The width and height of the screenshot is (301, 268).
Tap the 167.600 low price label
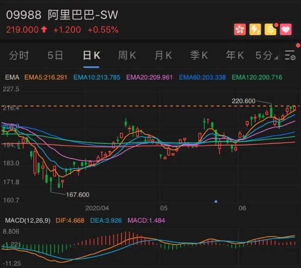77,195
